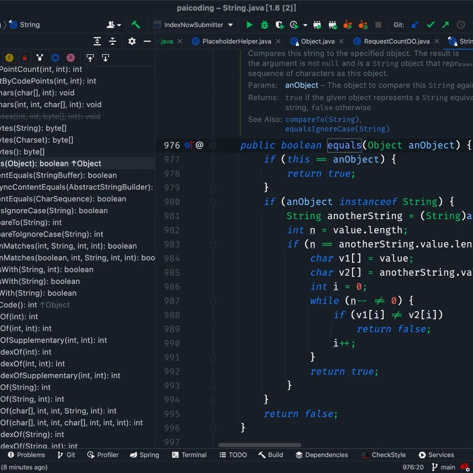Viewport: 473px width, 473px height.
Task: Close the PlaceholderHelper.java tab
Action: click(x=278, y=41)
